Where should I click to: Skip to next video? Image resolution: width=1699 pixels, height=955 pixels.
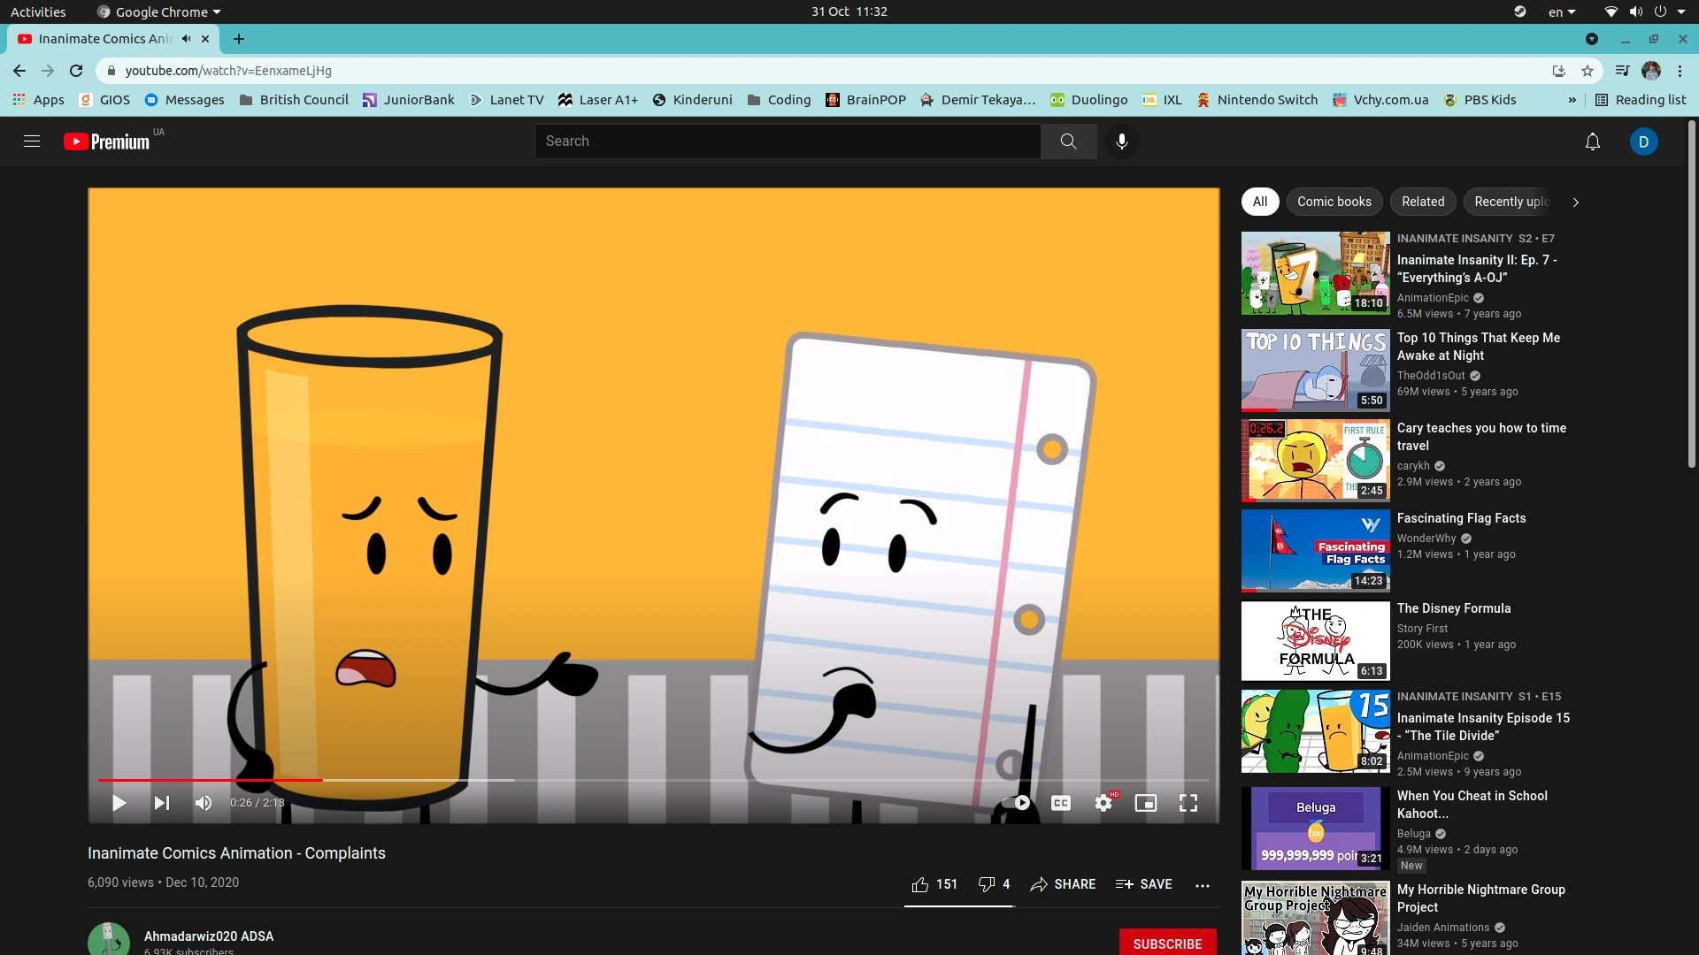pyautogui.click(x=162, y=803)
